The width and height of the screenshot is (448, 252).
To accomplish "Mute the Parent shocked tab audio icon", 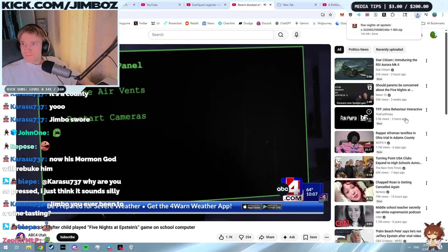I will 265,5.
